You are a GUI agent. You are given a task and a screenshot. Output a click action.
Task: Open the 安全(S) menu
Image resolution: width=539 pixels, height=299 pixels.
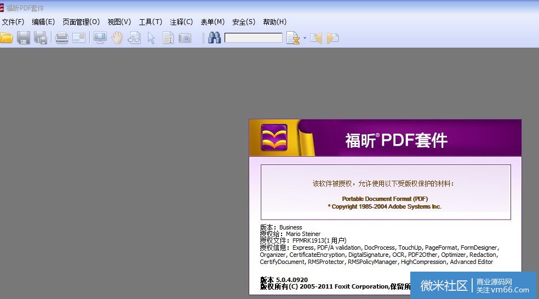click(244, 22)
